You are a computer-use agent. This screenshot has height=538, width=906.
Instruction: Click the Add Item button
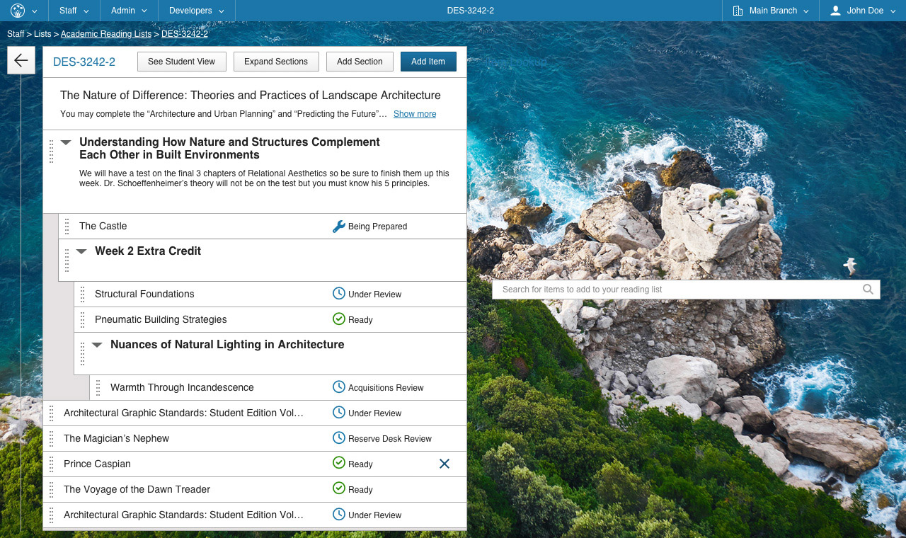point(428,62)
